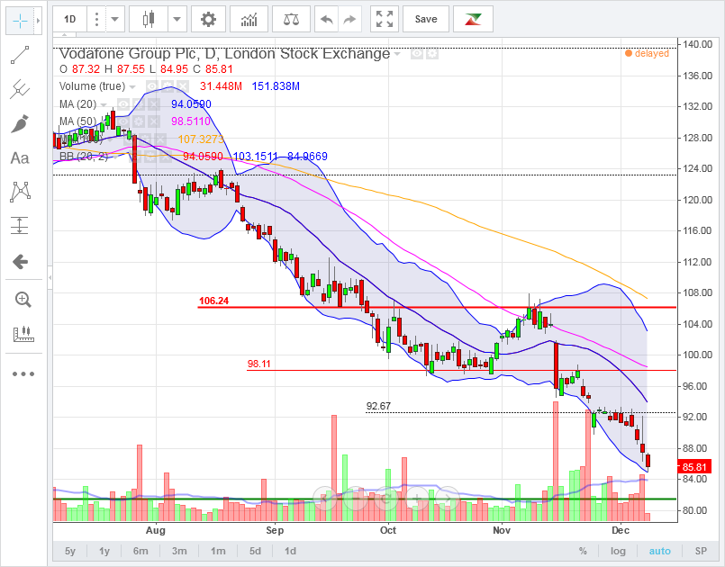Click the red-green logo button in toolbar
This screenshot has width=725, height=567.
point(473,20)
